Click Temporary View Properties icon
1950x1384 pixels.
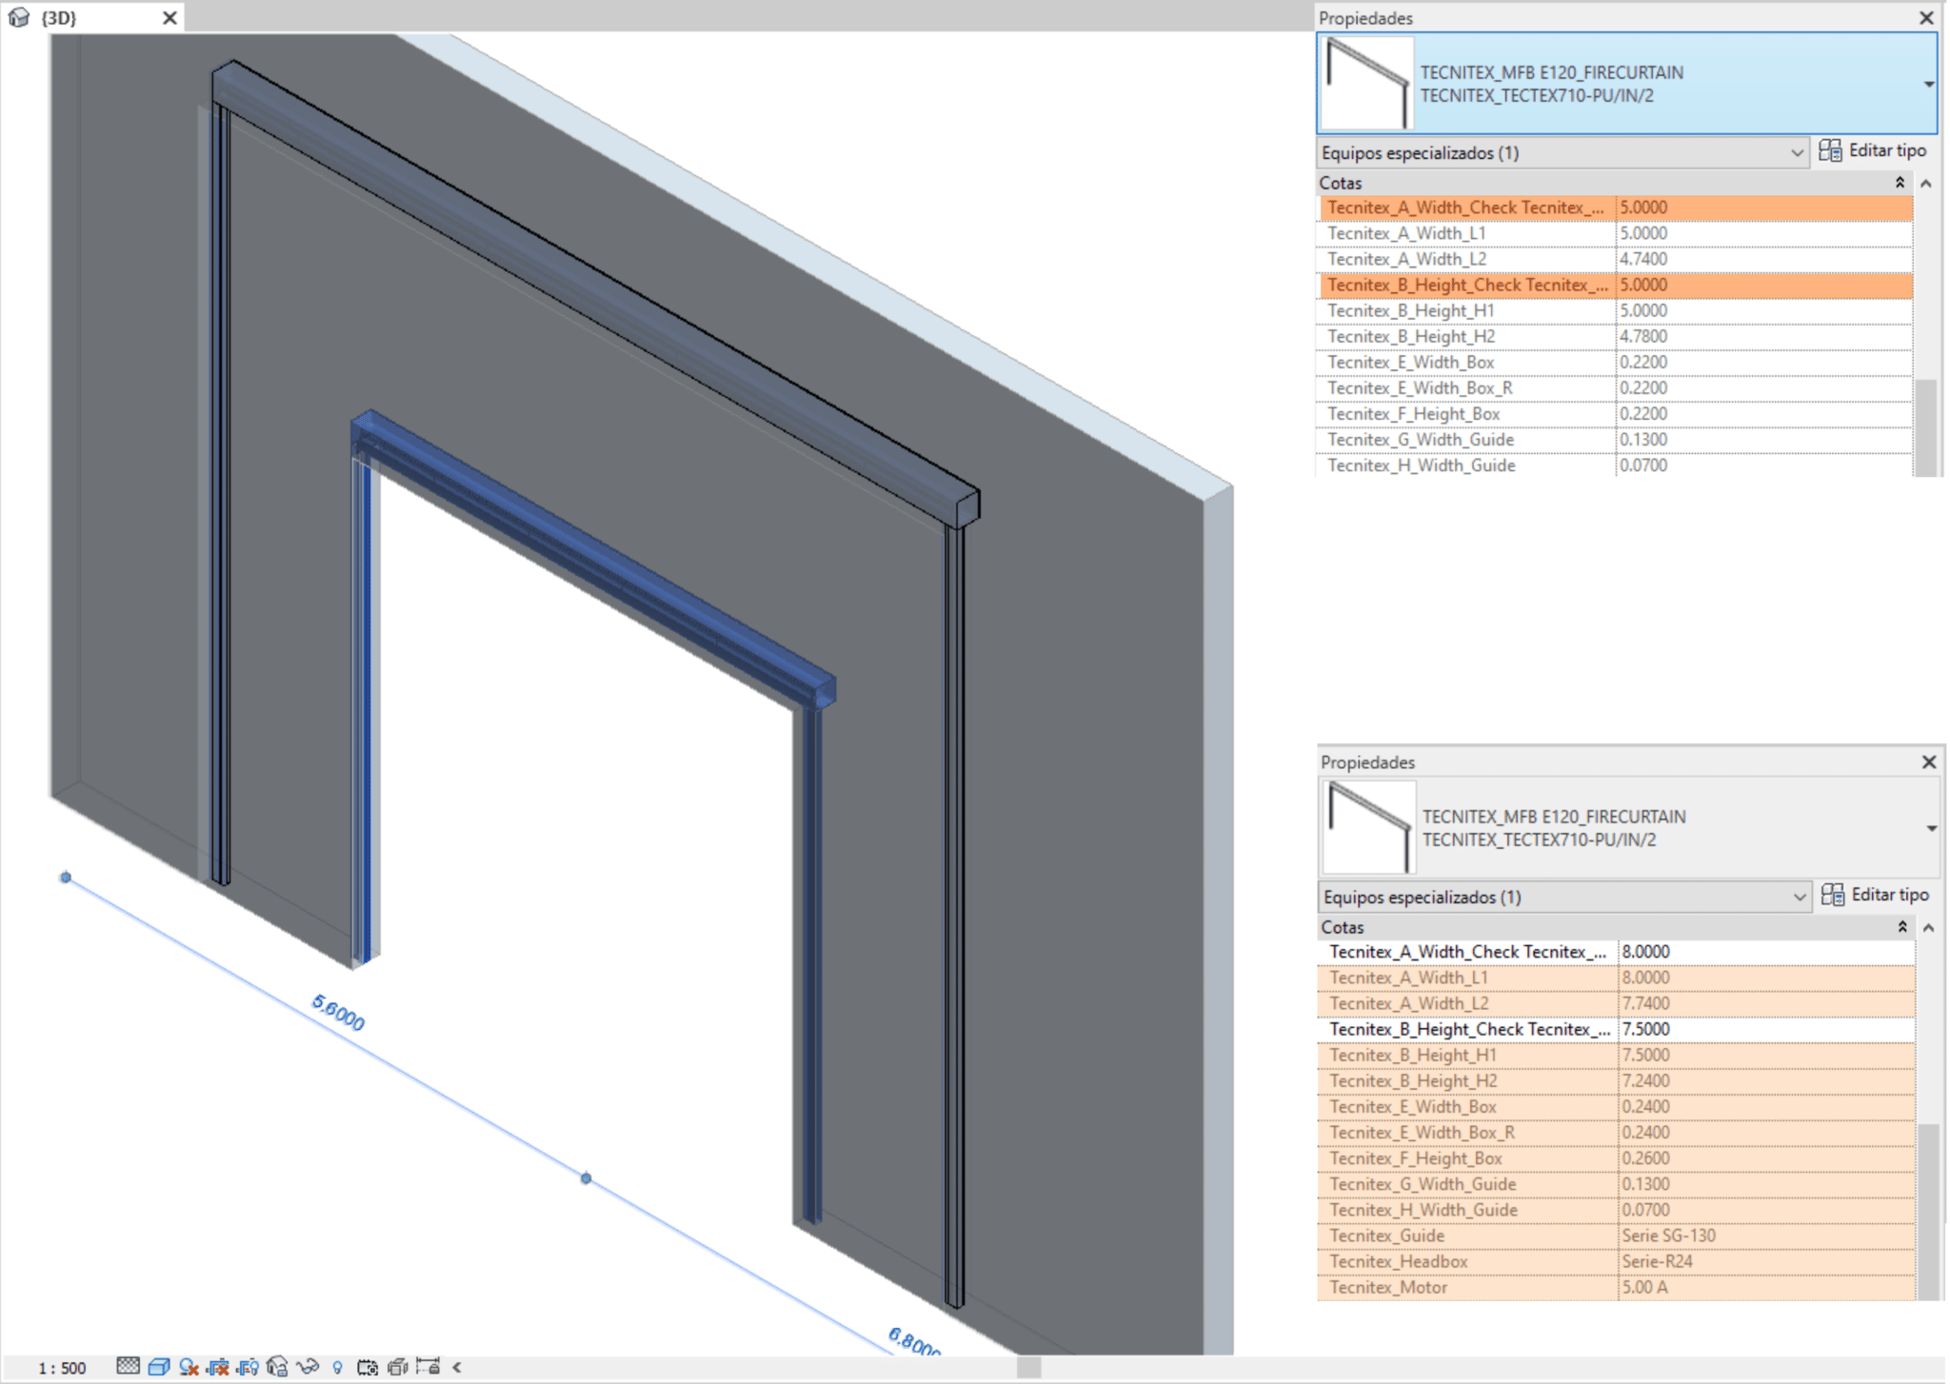(367, 1367)
